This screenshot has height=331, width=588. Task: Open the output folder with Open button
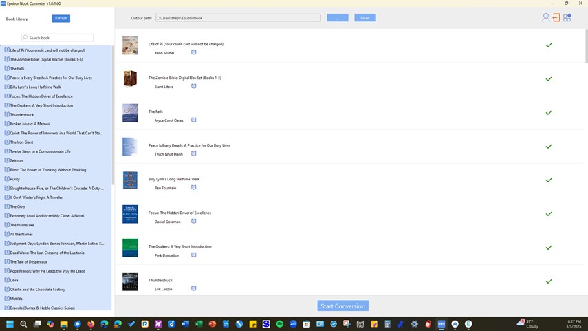[x=365, y=18]
